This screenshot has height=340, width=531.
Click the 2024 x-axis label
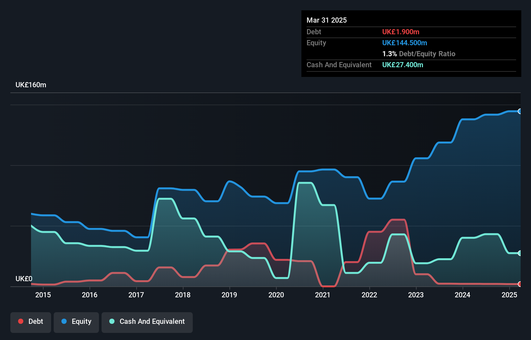point(462,295)
